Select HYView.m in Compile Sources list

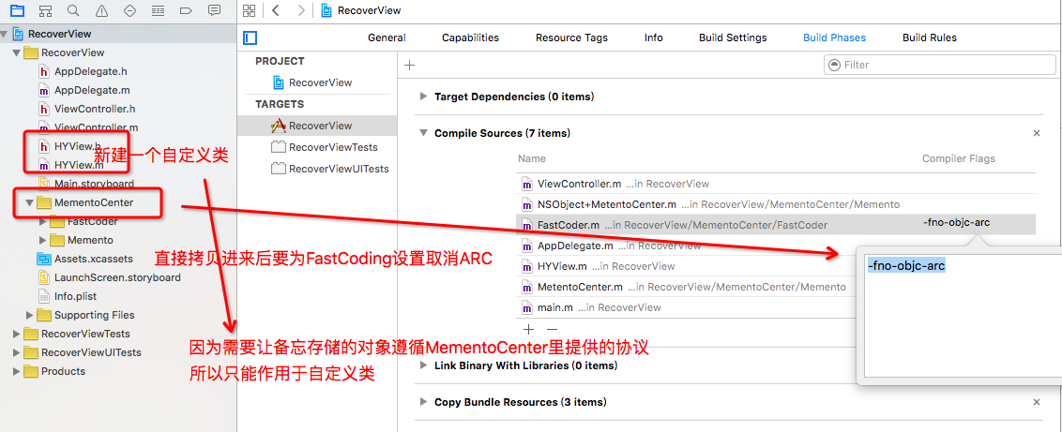click(x=686, y=266)
